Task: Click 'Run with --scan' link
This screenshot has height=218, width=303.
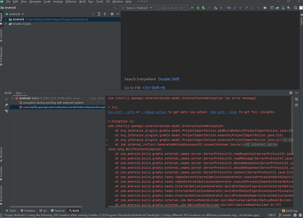Action: coord(224,112)
